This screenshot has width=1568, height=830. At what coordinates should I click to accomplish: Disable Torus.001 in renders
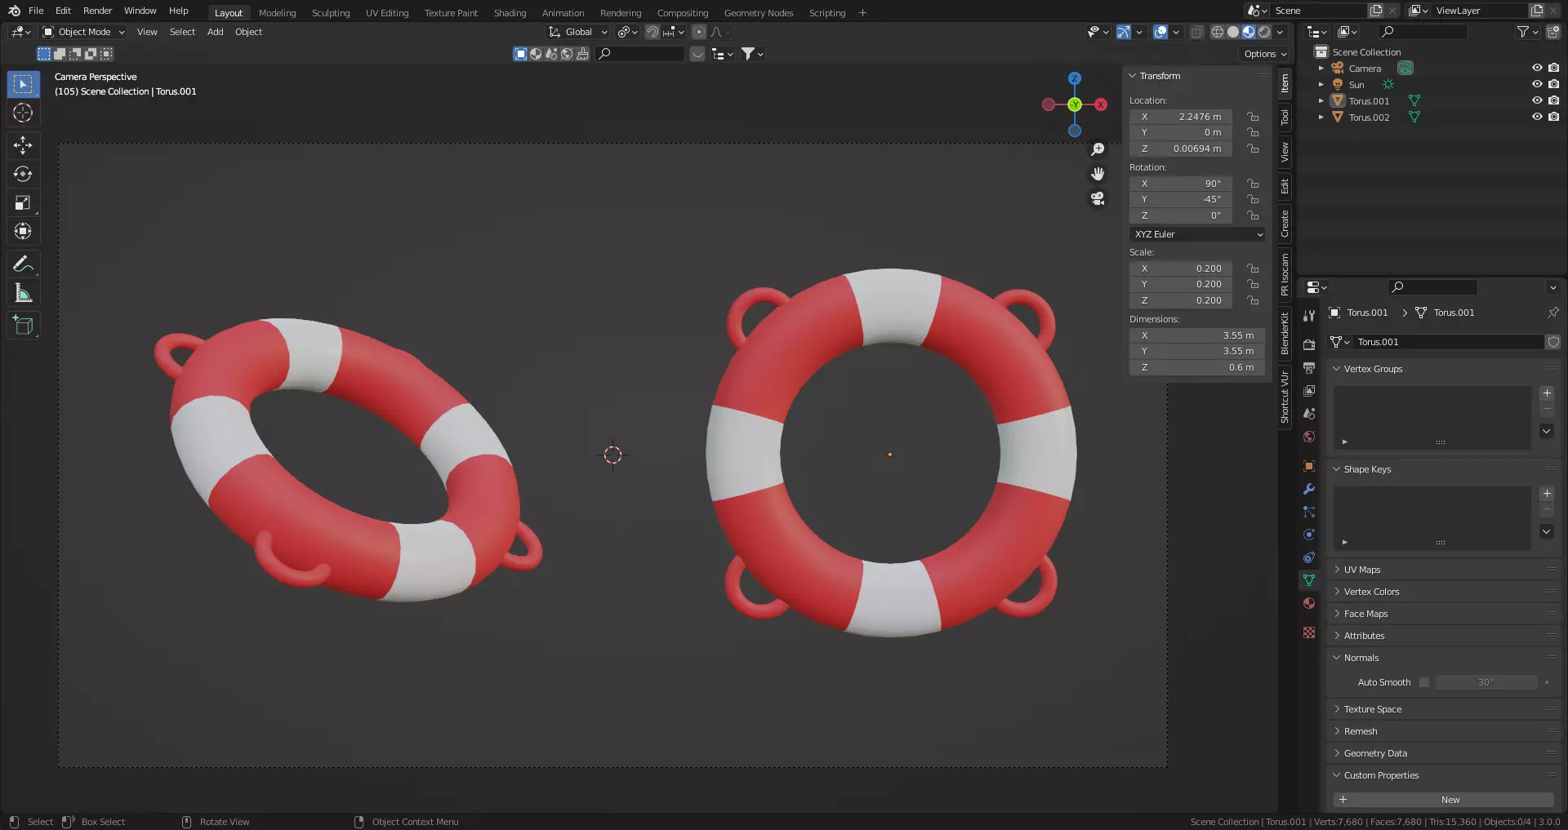tap(1553, 101)
